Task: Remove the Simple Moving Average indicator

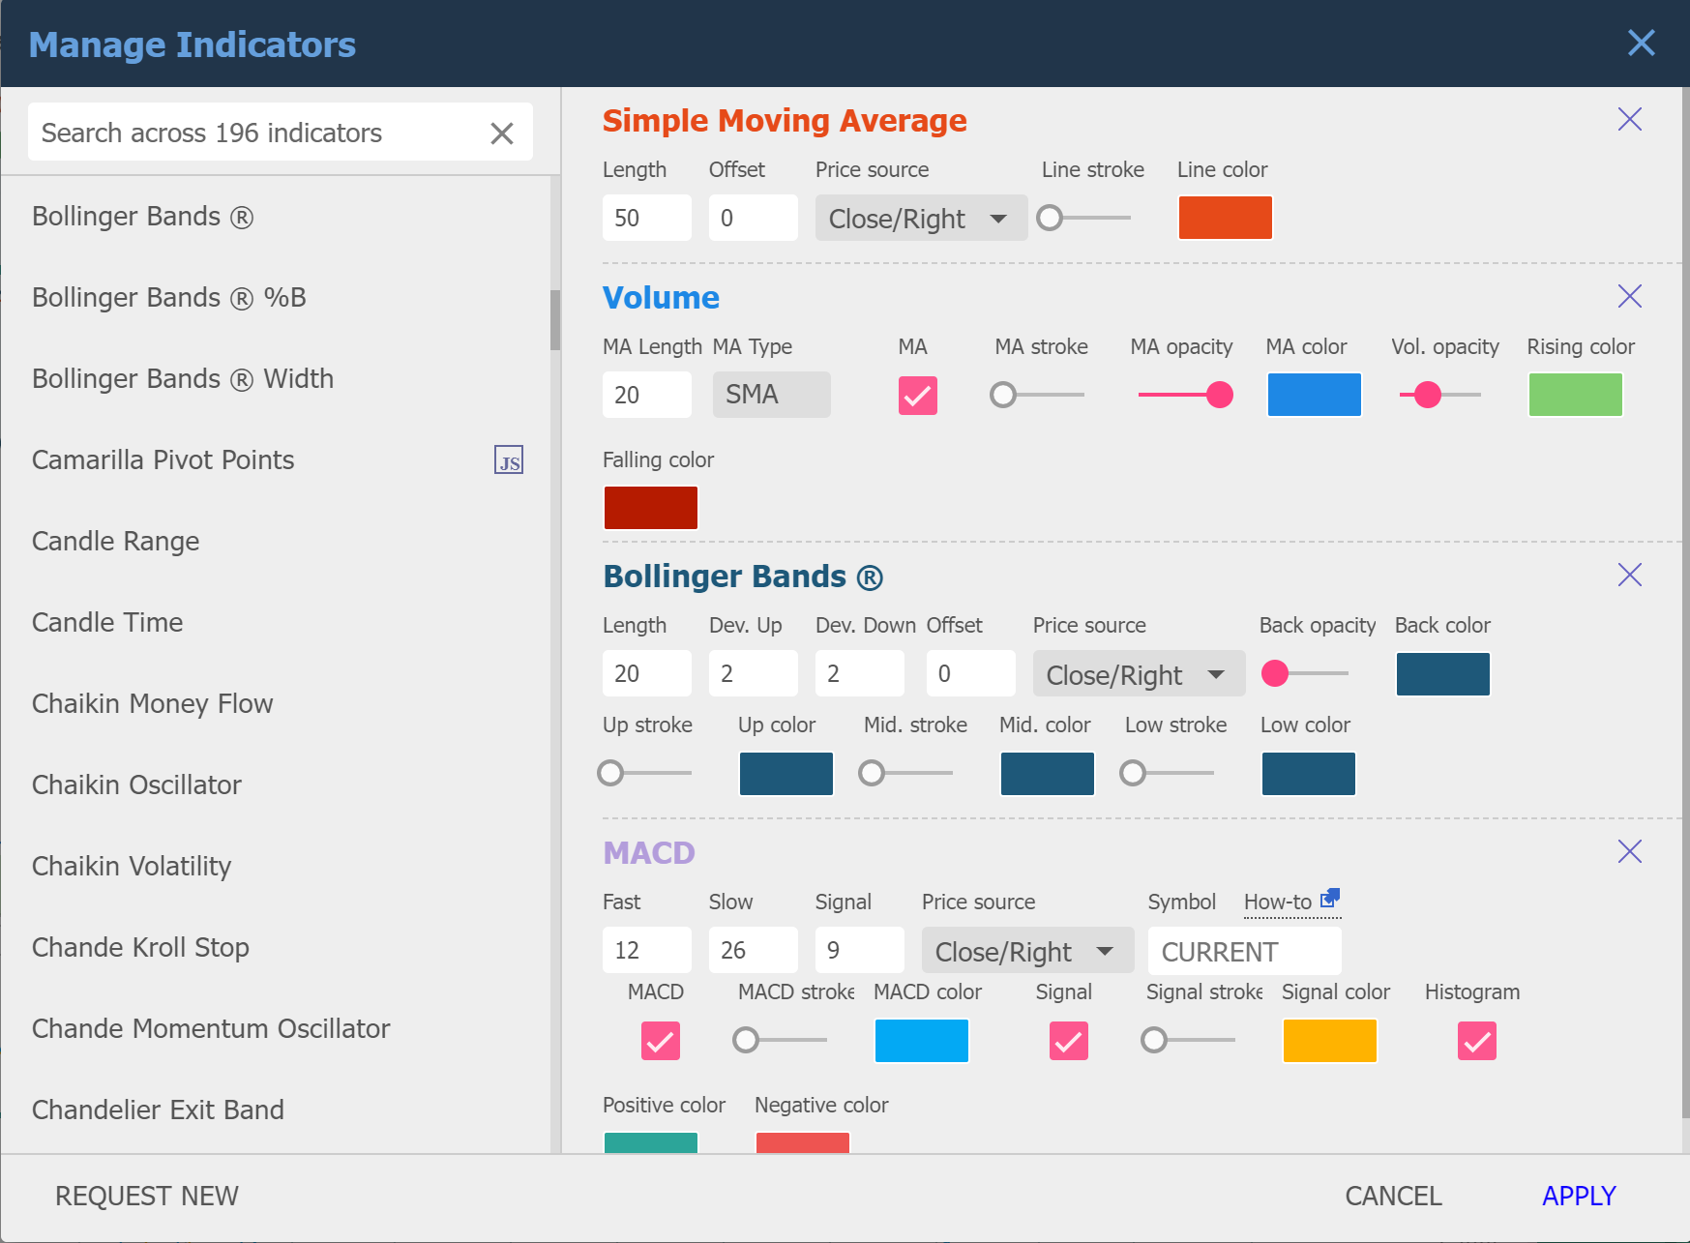Action: click(x=1630, y=119)
